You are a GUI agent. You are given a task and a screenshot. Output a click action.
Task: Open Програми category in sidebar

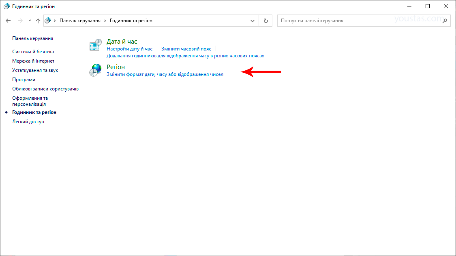24,80
